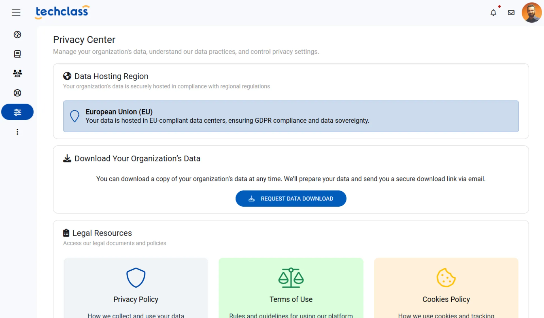544x318 pixels.
Task: Open notifications bell
Action: pos(493,12)
